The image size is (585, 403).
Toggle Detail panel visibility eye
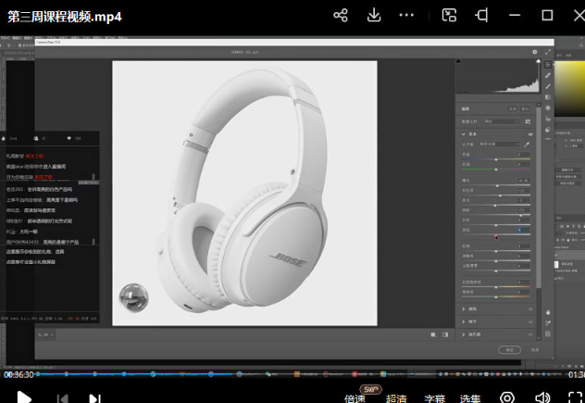[530, 321]
